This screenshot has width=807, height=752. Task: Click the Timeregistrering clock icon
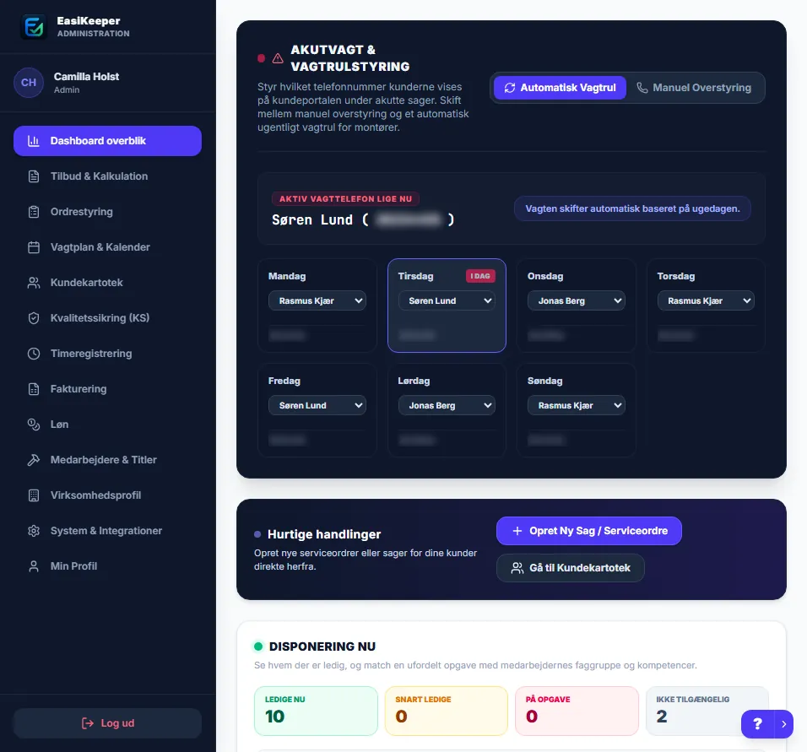[34, 354]
